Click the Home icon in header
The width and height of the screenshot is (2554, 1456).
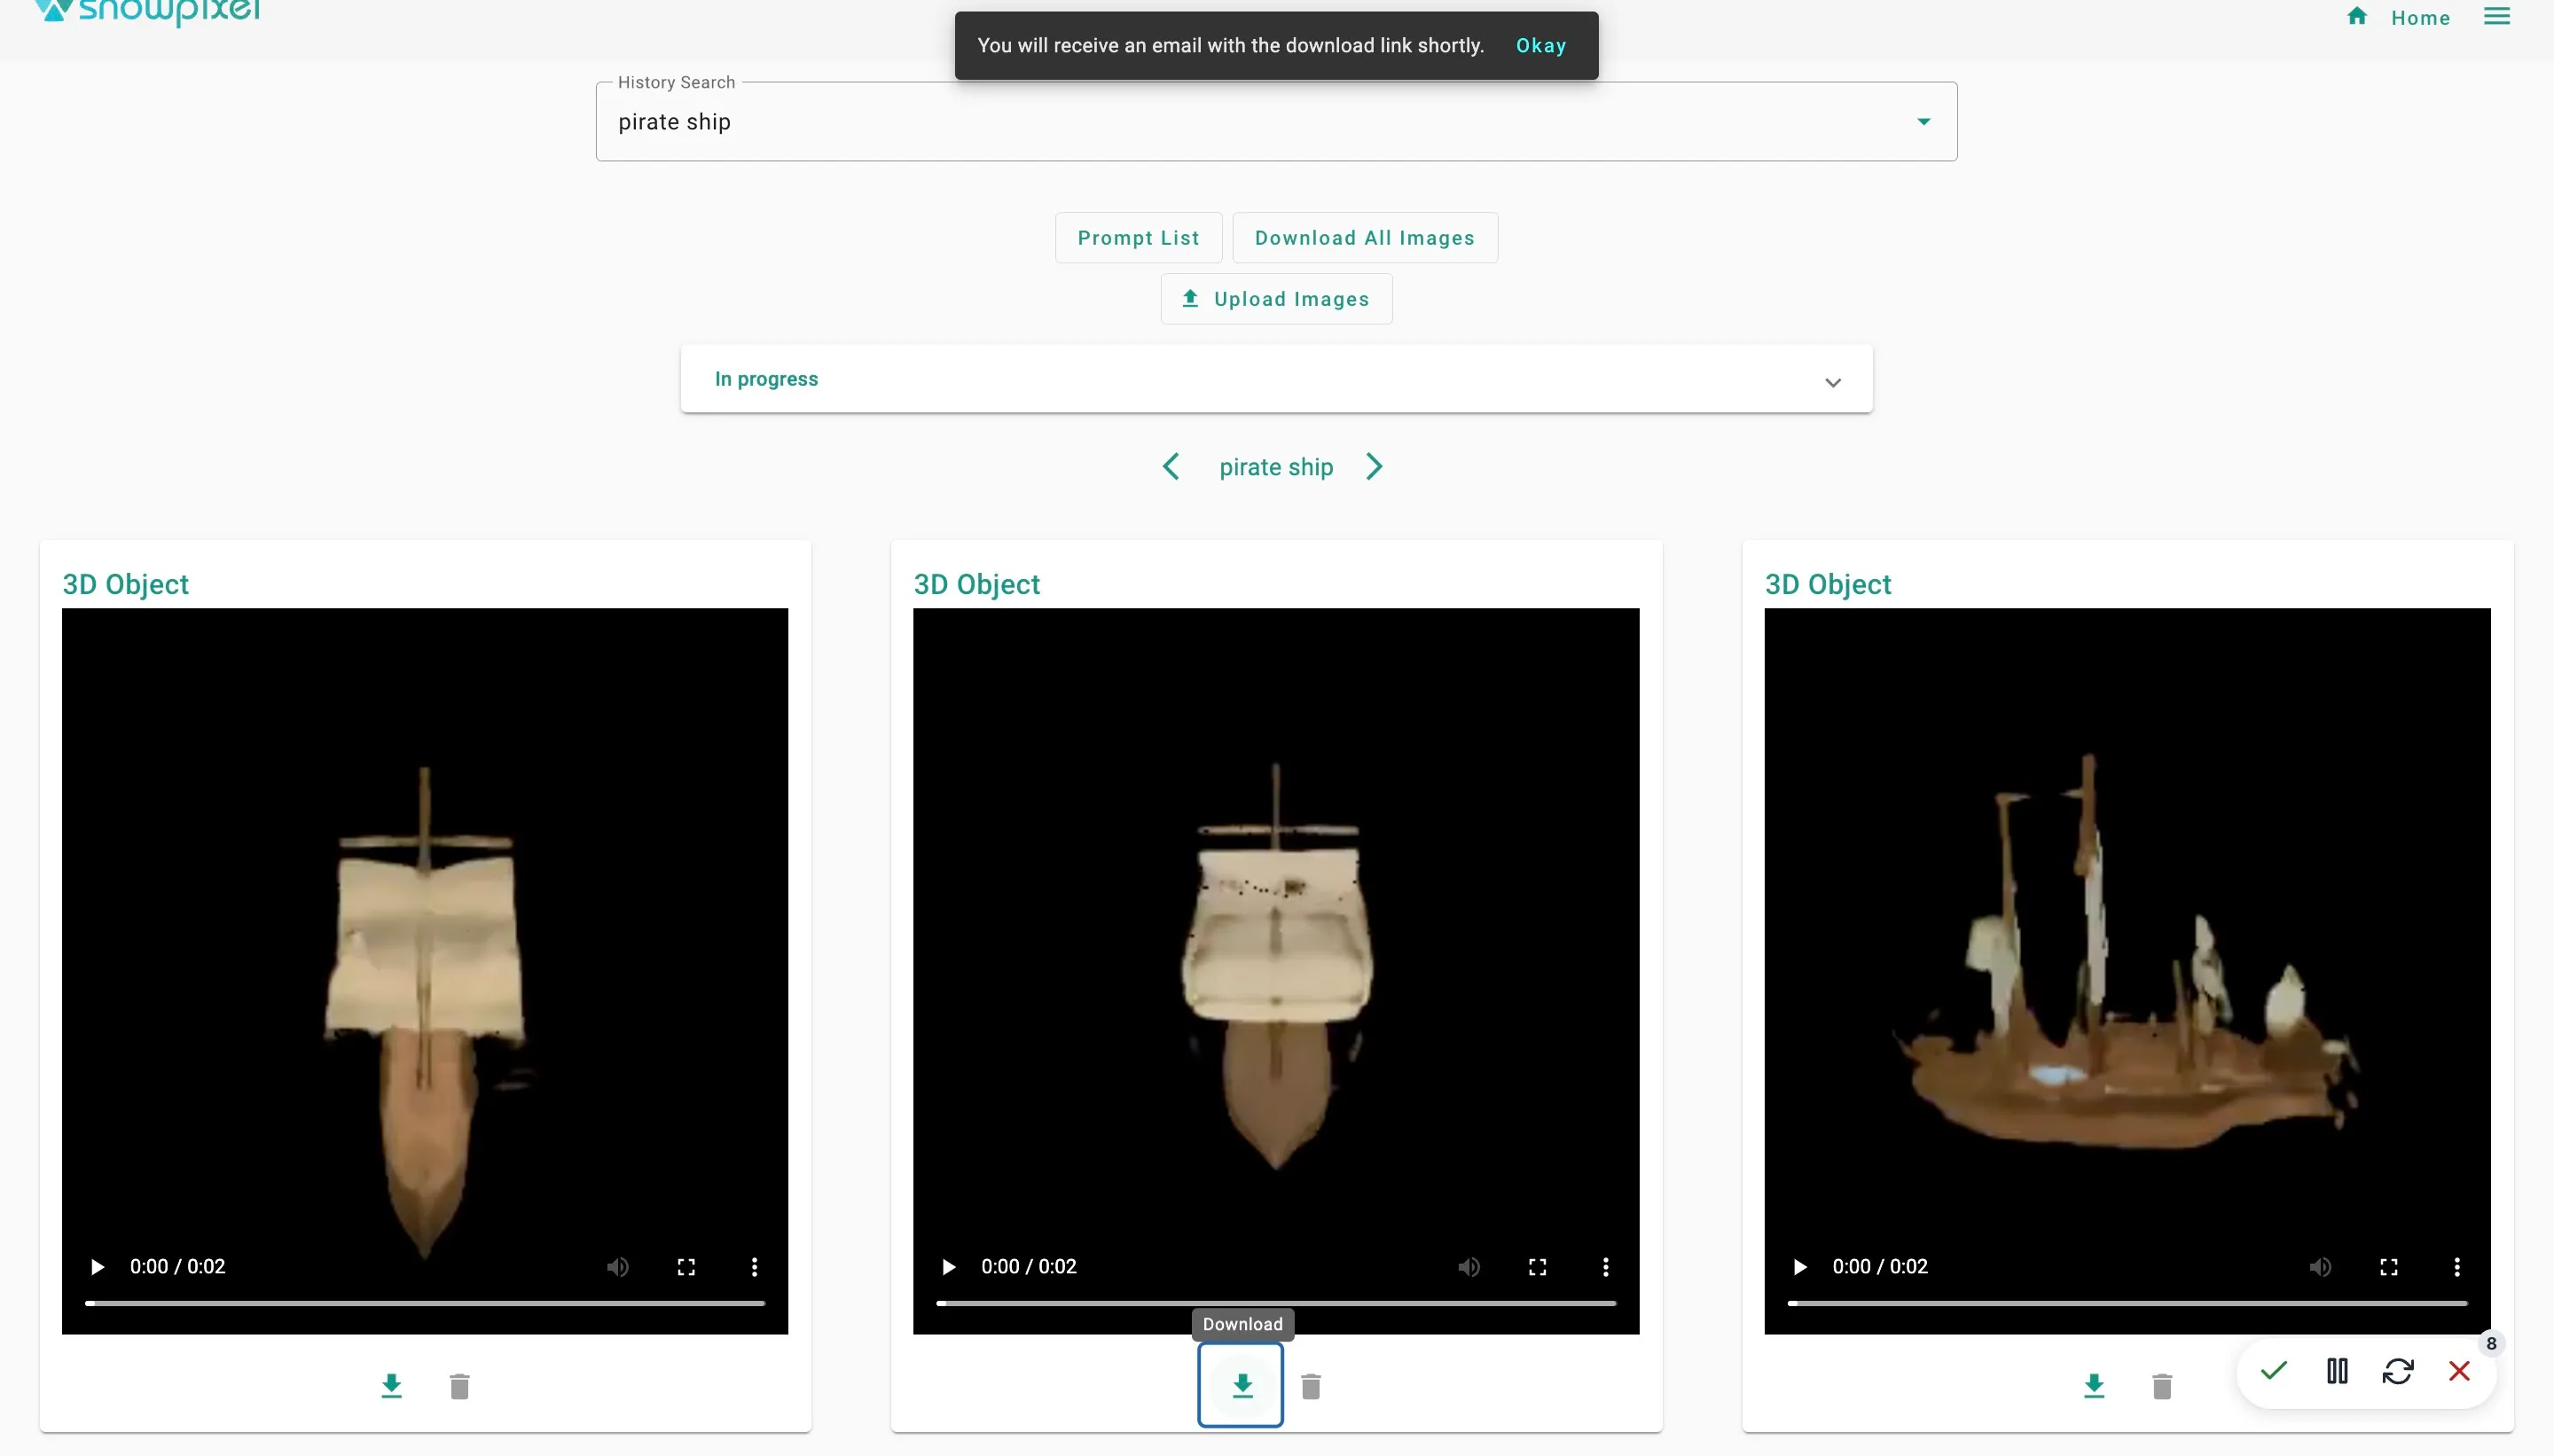point(2357,16)
